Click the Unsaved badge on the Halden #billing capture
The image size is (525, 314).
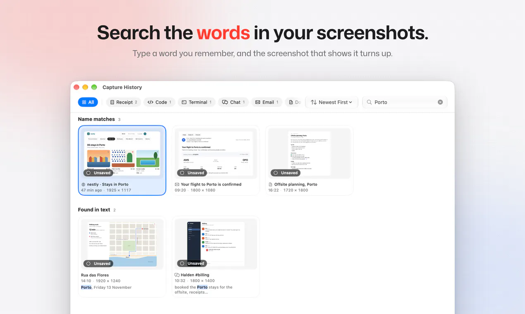192,263
